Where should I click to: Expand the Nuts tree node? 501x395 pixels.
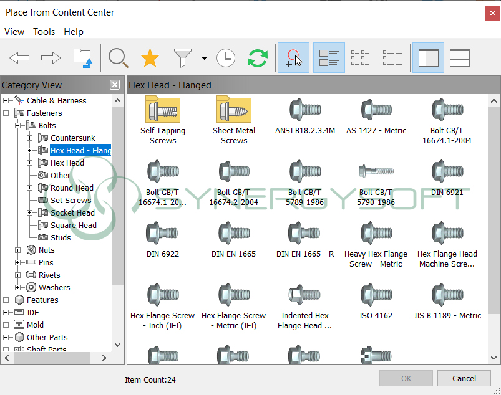pyautogui.click(x=18, y=250)
